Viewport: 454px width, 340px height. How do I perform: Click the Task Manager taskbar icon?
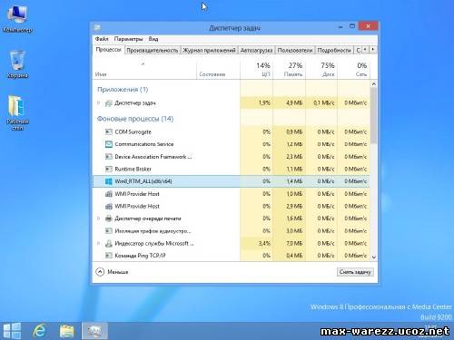(x=94, y=331)
